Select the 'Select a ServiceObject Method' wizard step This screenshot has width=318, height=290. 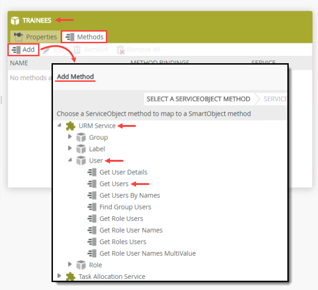click(x=198, y=99)
